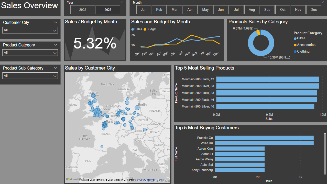This screenshot has width=327, height=184.
Task: Select year 2022 in Year slicer
Action: click(x=83, y=10)
